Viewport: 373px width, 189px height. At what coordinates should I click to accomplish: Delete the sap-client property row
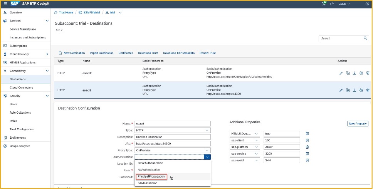(x=307, y=140)
